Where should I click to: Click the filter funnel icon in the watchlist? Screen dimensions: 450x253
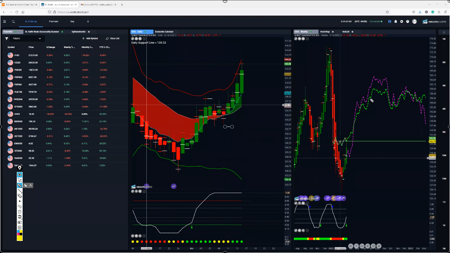pos(7,39)
